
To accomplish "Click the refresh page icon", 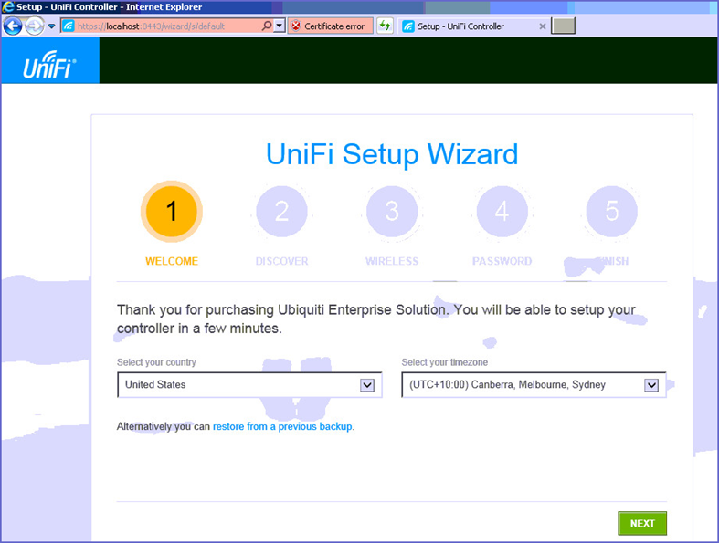I will (x=386, y=26).
